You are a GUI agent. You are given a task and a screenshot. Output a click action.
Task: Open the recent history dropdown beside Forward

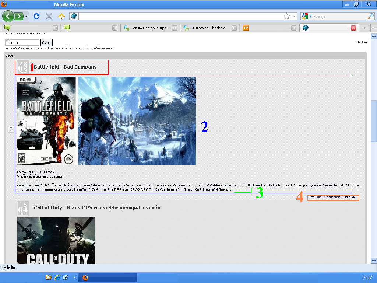pyautogui.click(x=26, y=16)
